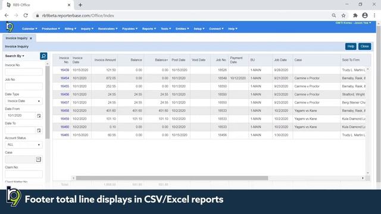Open browser extensions puzzle icon
This screenshot has height=214, width=381.
pyautogui.click(x=355, y=15)
